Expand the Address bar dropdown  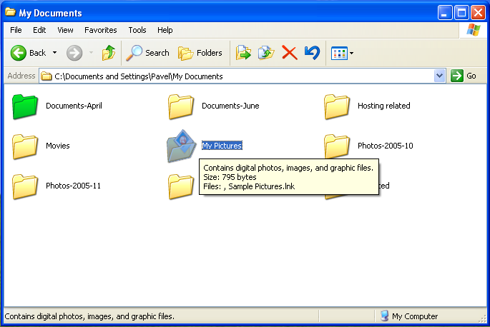tap(439, 76)
